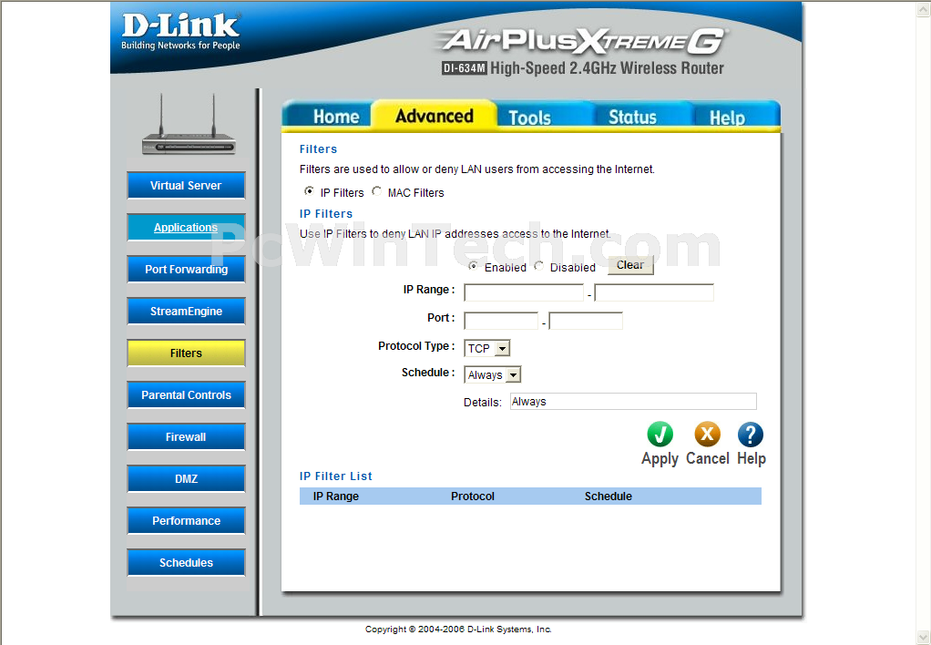Image resolution: width=931 pixels, height=645 pixels.
Task: Open the Applications page
Action: [186, 228]
